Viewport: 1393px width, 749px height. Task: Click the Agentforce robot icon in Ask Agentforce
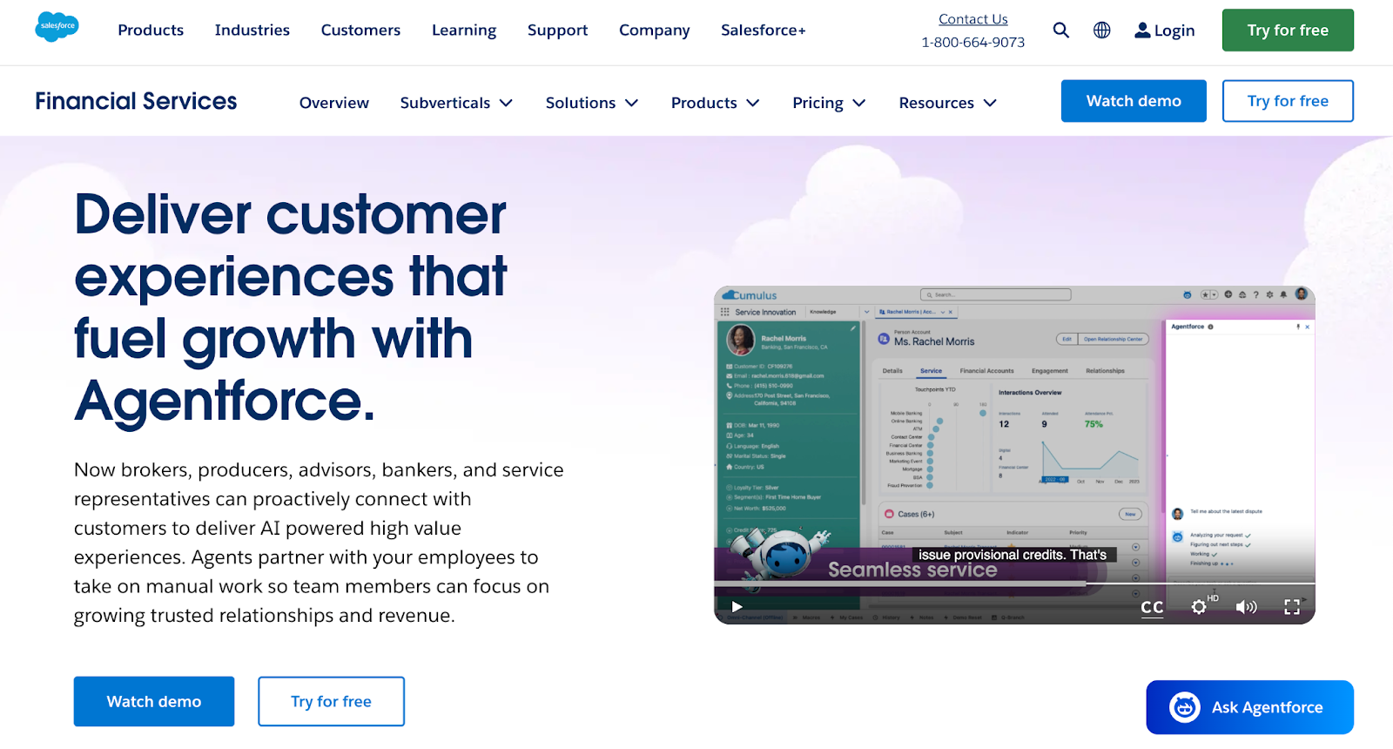pos(1184,707)
